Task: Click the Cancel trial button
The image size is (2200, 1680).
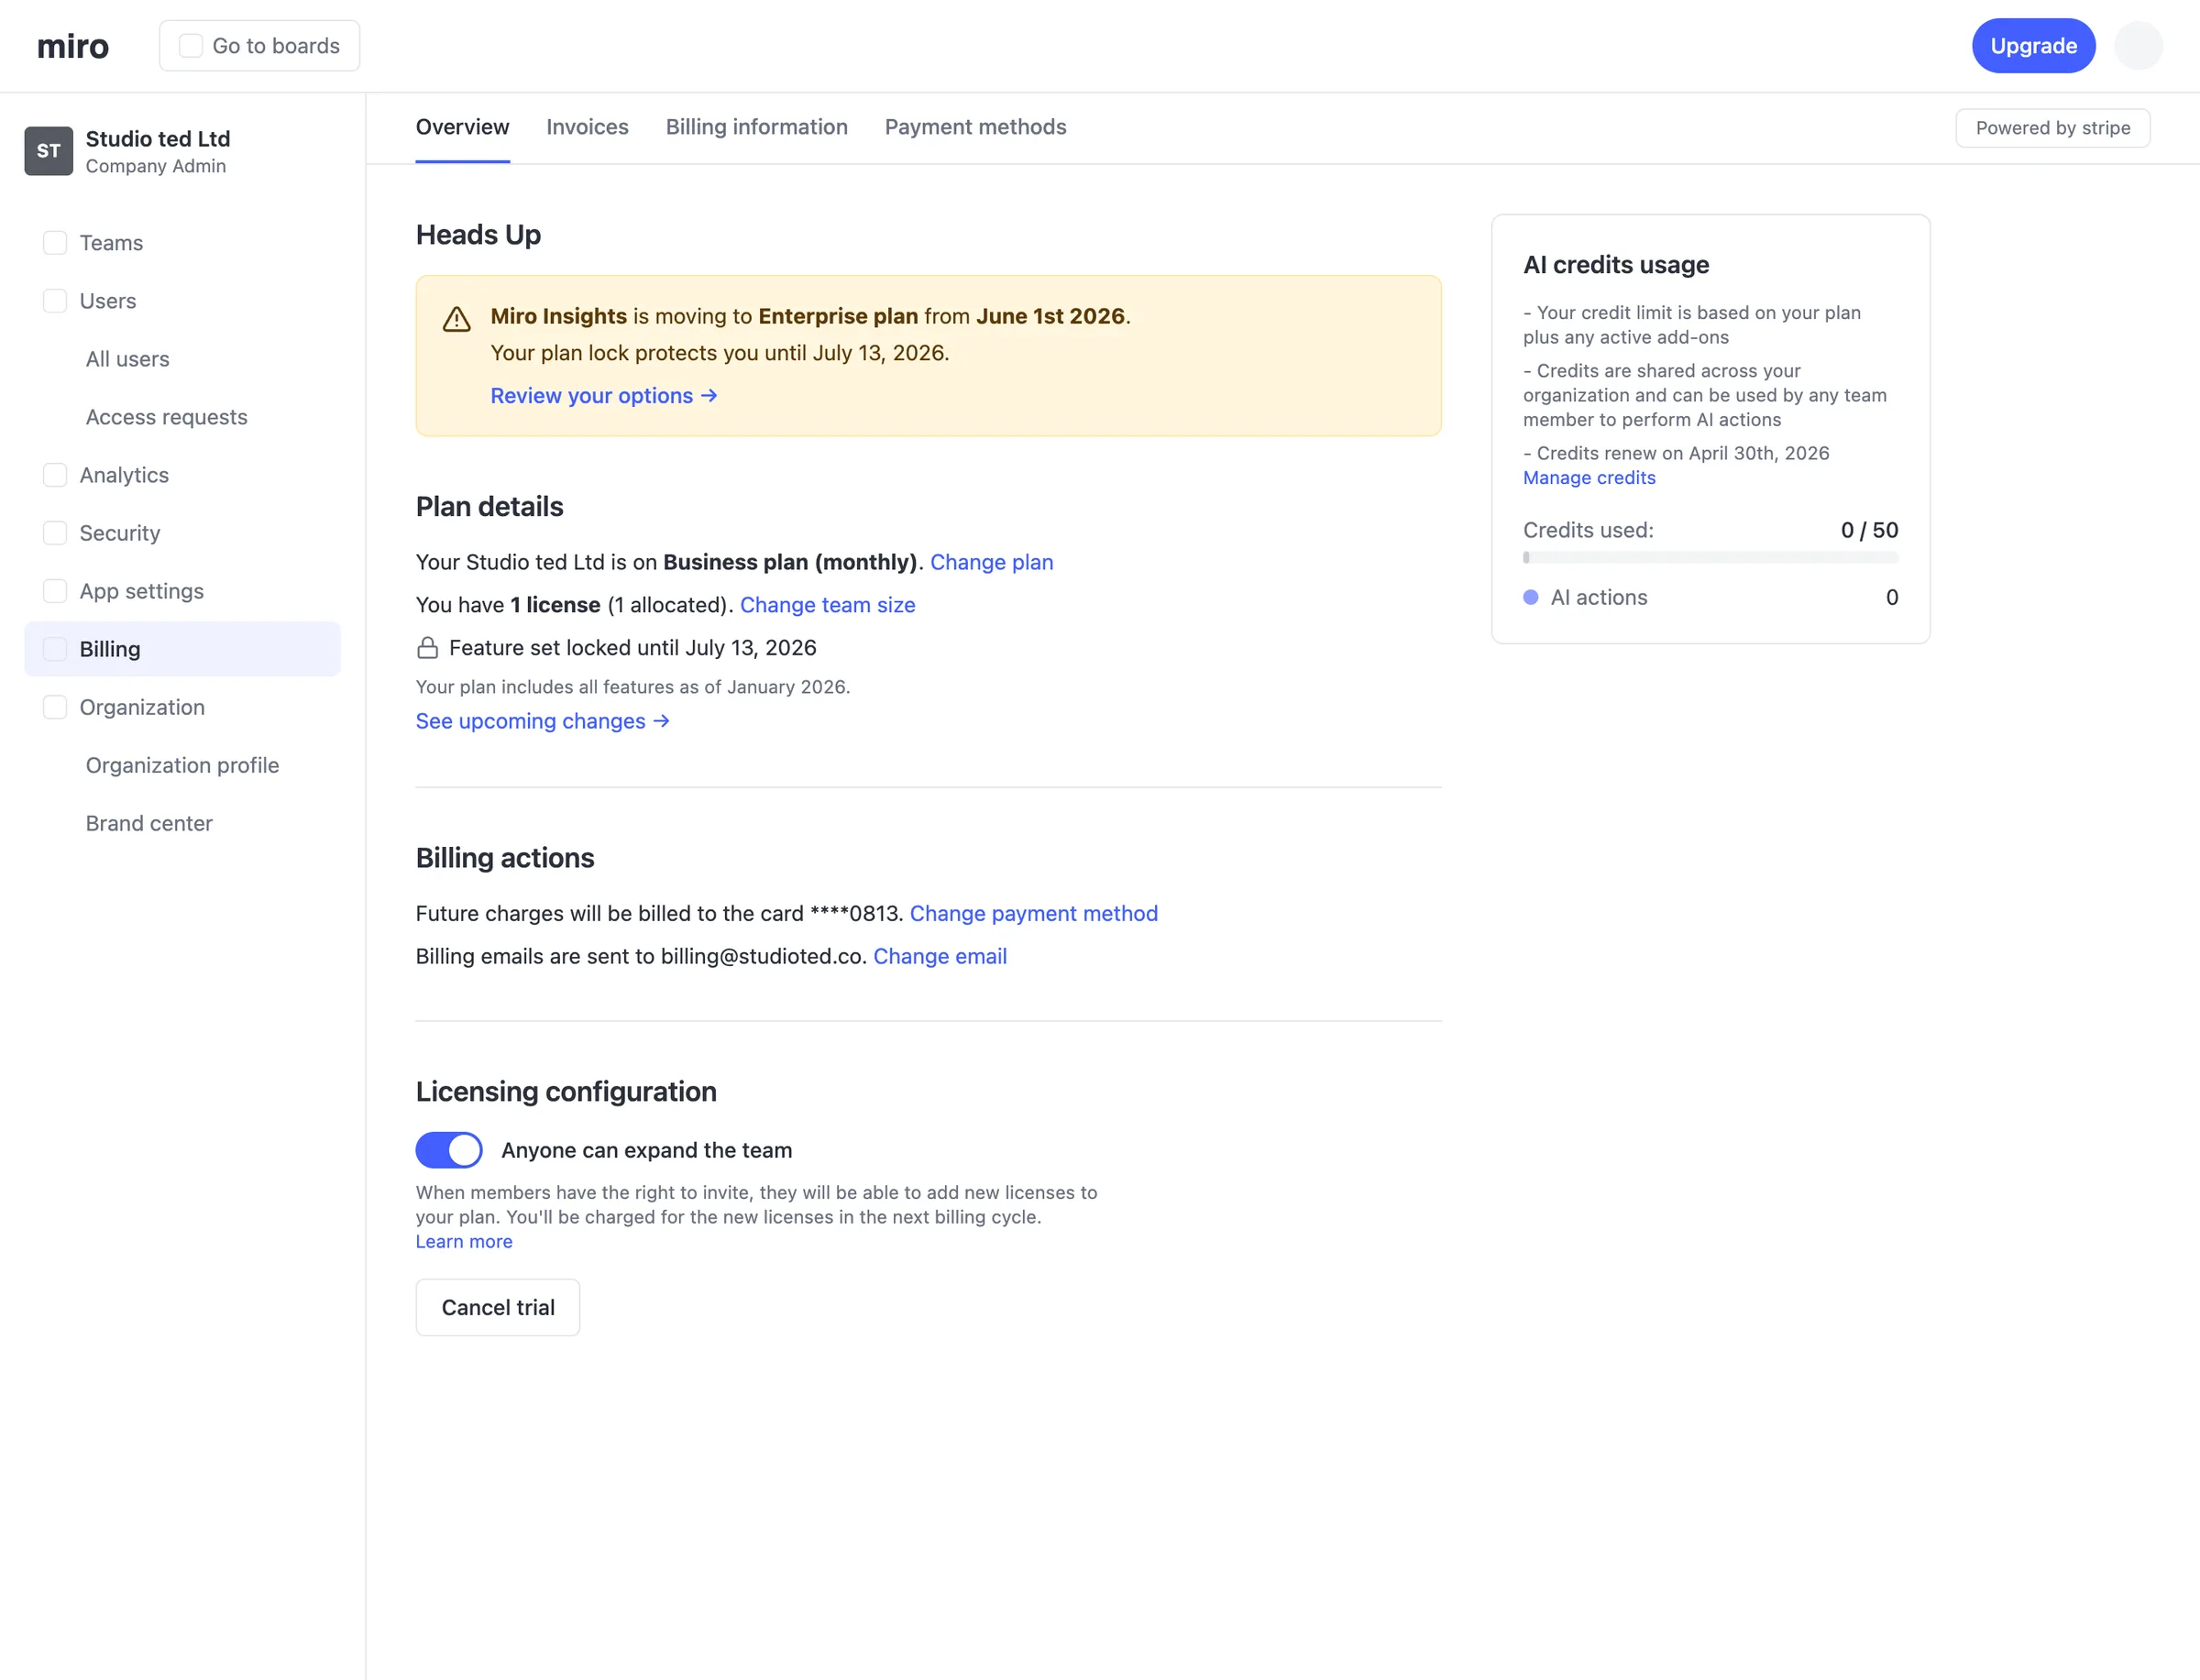Action: (x=498, y=1308)
